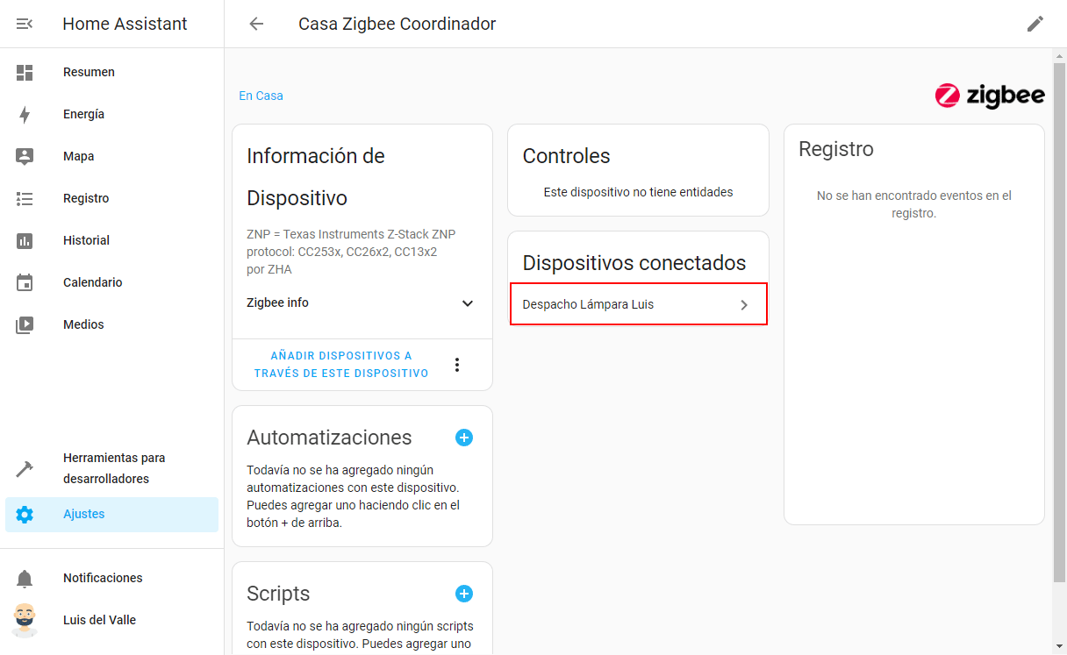Image resolution: width=1067 pixels, height=655 pixels.
Task: Click the pencil edit icon
Action: (x=1035, y=24)
